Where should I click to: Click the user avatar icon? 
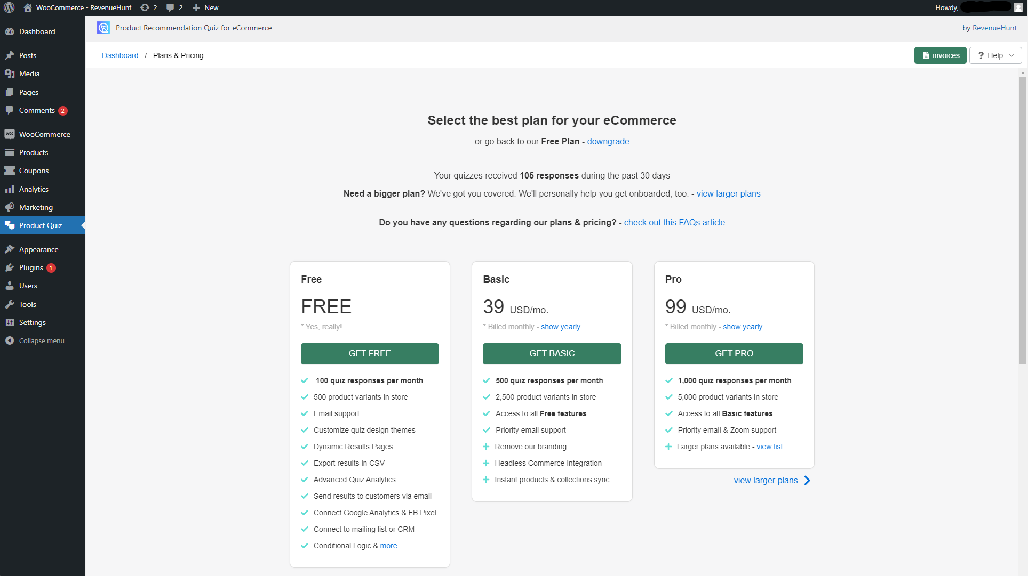[1018, 7]
